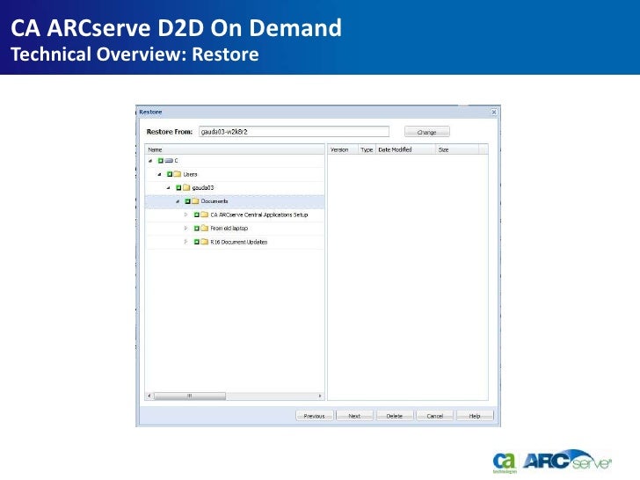
Task: Click the Documents folder icon
Action: coord(195,200)
